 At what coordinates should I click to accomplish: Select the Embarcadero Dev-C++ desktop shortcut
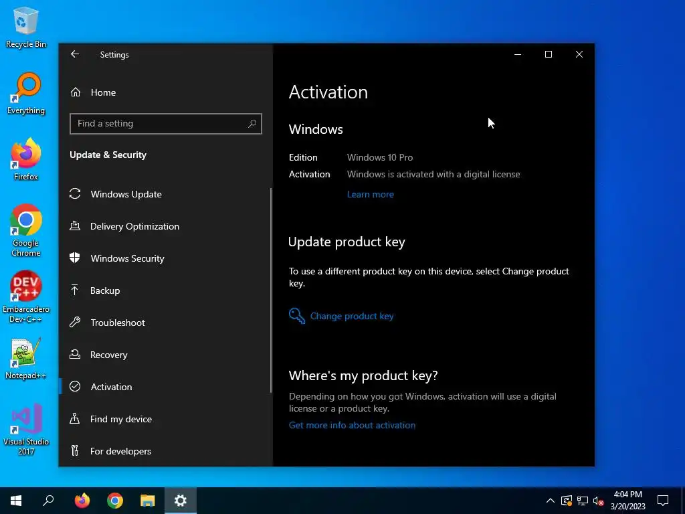[26, 297]
